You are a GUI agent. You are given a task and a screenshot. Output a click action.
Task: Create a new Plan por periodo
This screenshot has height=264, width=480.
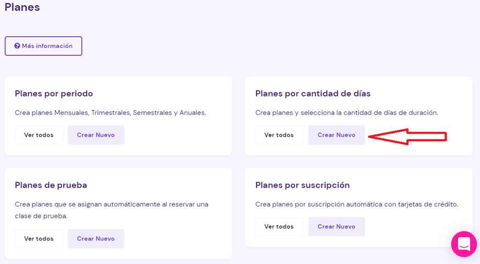click(96, 135)
